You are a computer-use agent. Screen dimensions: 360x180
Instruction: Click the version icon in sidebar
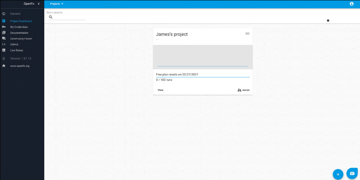4,59
